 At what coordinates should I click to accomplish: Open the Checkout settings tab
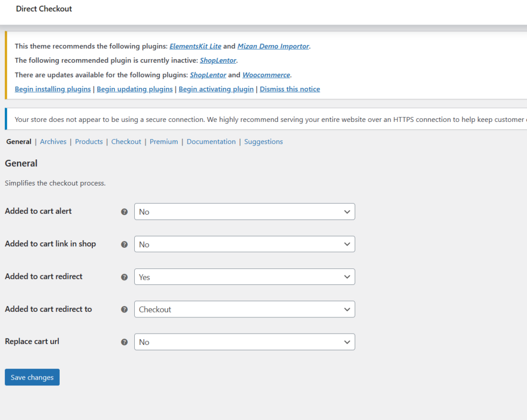click(126, 142)
